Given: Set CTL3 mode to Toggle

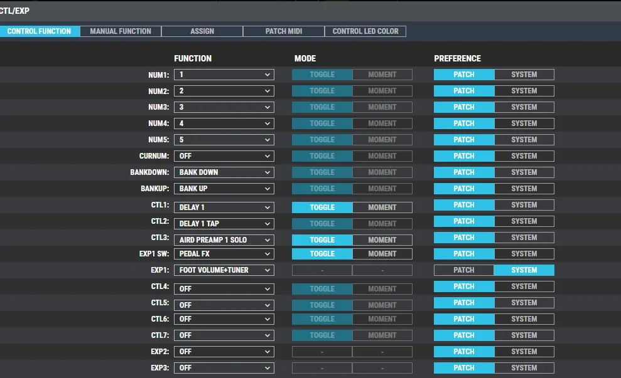Looking at the screenshot, I should pos(322,240).
